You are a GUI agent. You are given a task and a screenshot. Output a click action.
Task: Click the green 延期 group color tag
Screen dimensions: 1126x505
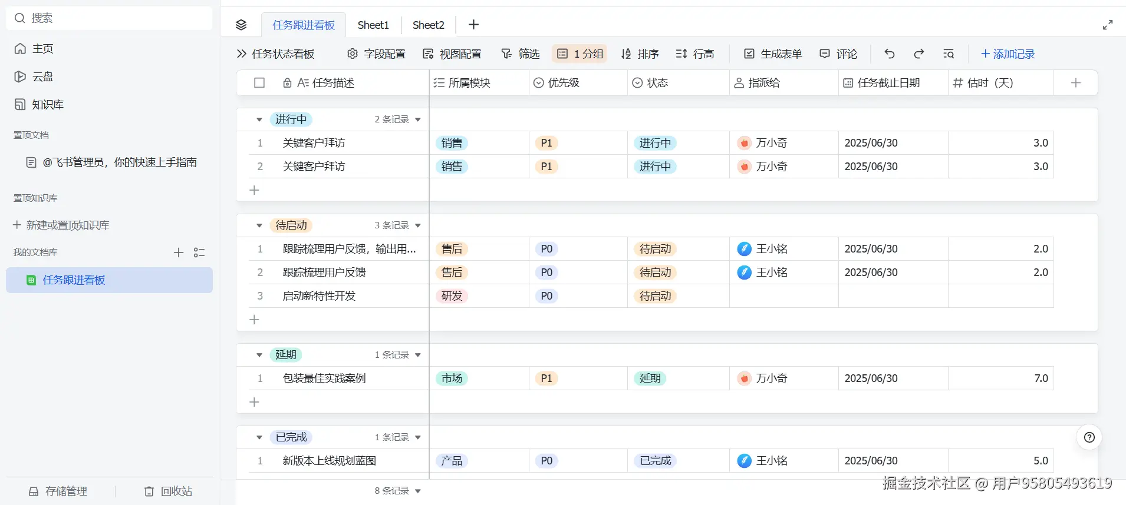286,355
